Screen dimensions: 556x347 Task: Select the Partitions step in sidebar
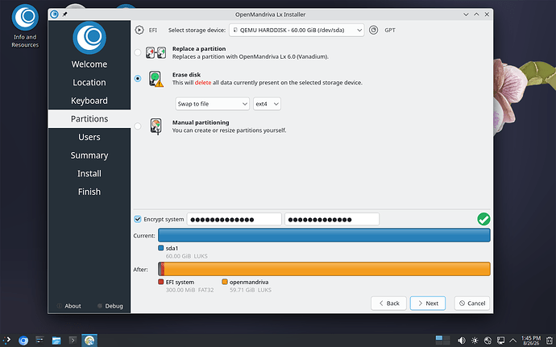(x=89, y=118)
